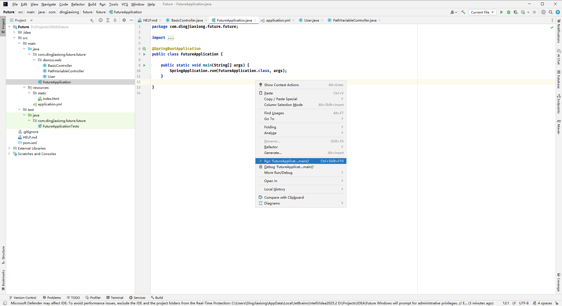Choose Generate... in context menu

pos(301,153)
